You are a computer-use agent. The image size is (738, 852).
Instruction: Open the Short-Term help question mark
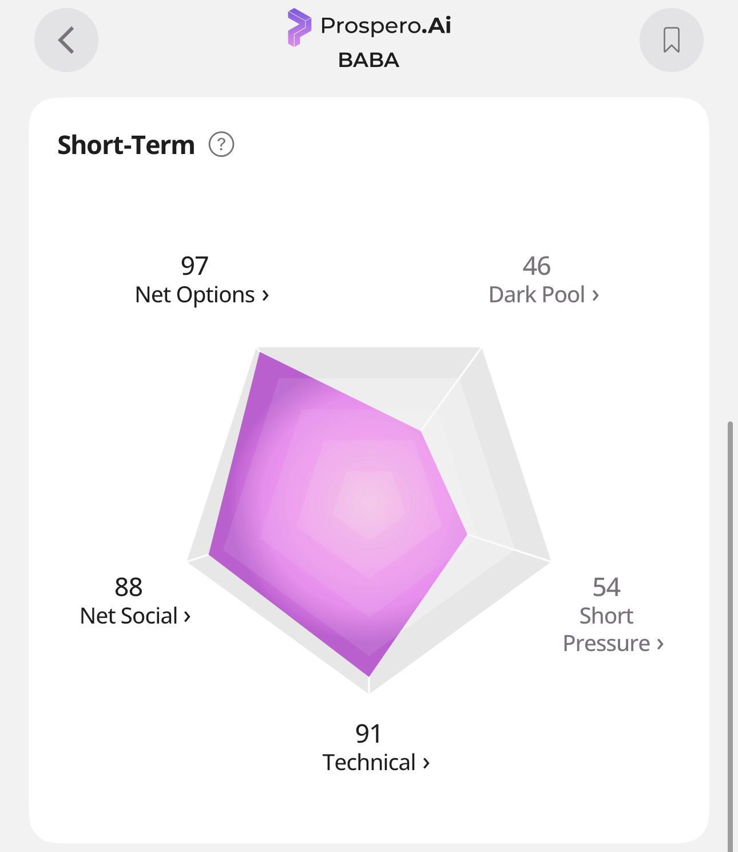point(221,144)
